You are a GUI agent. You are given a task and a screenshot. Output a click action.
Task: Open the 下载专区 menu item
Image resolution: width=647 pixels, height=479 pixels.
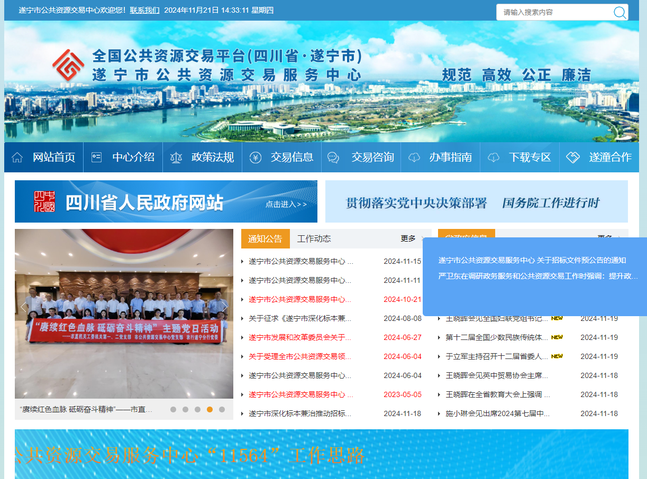point(530,158)
